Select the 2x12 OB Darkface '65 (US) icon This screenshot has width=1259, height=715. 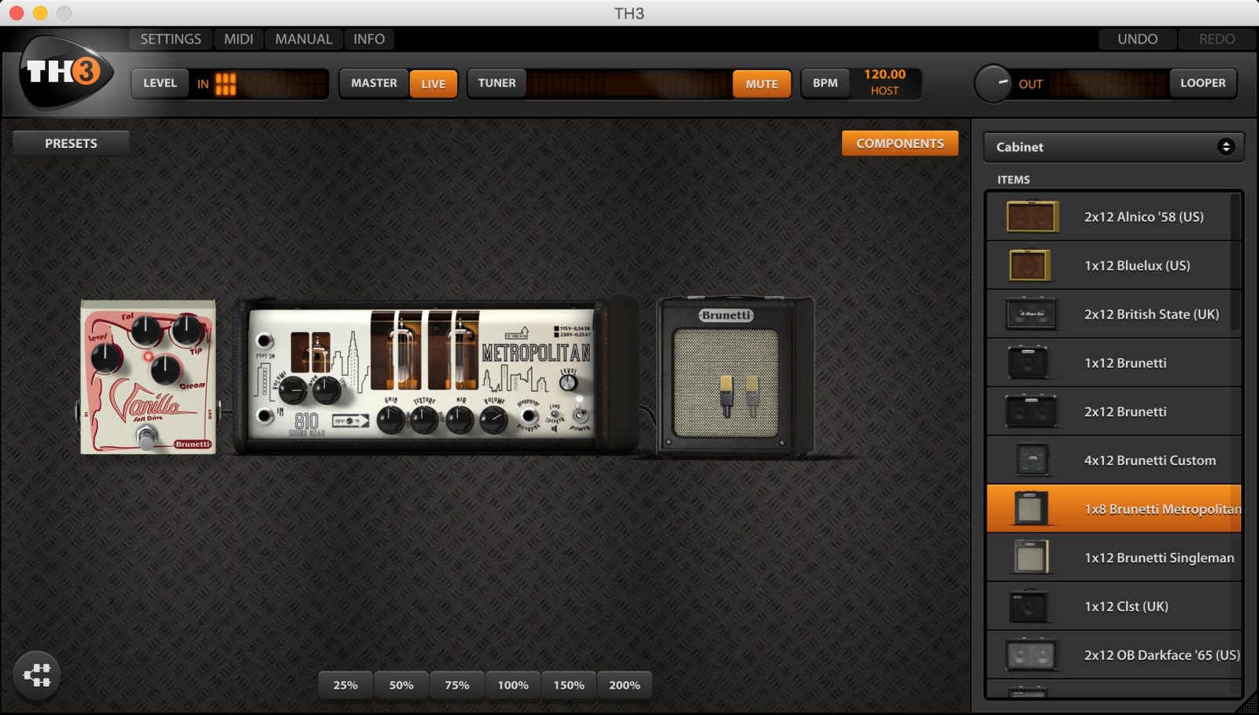coord(1031,655)
